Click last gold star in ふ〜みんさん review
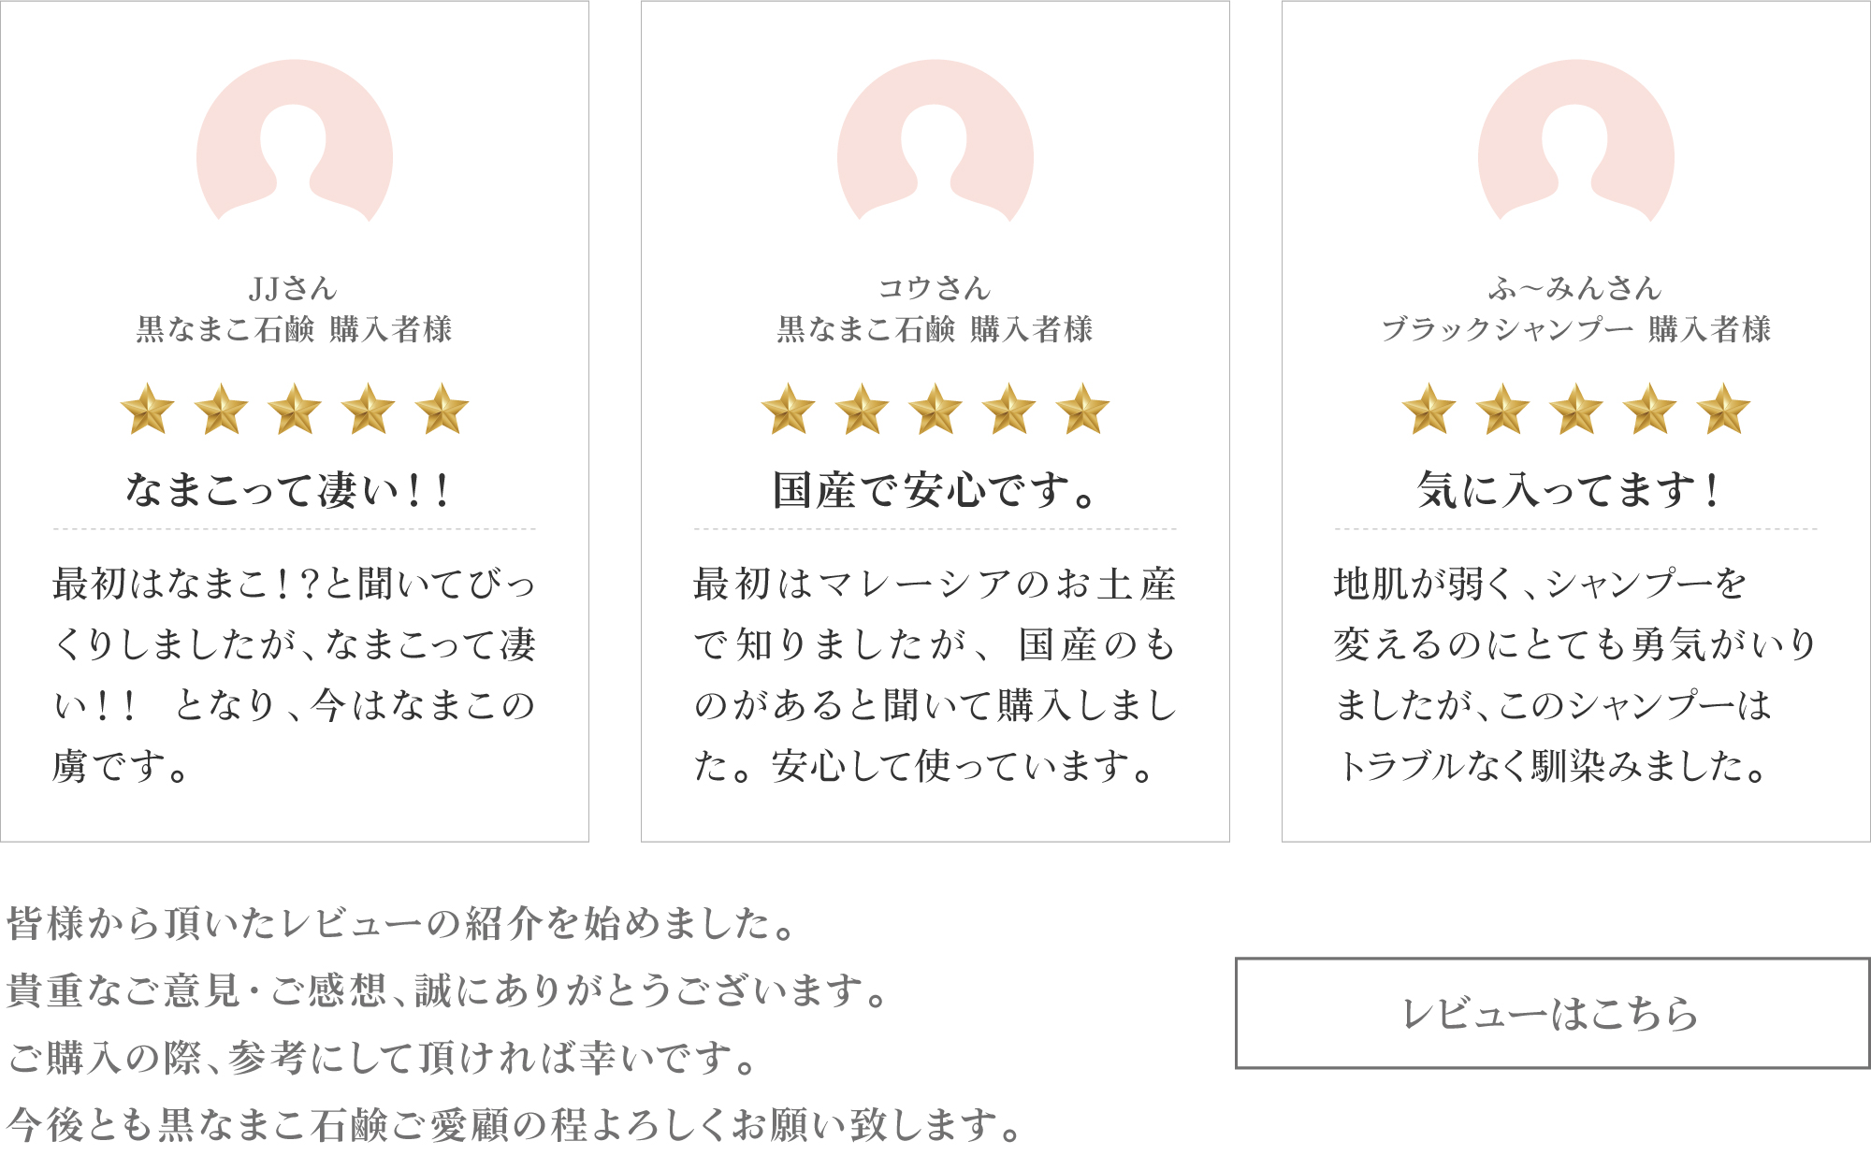 (x=1723, y=409)
